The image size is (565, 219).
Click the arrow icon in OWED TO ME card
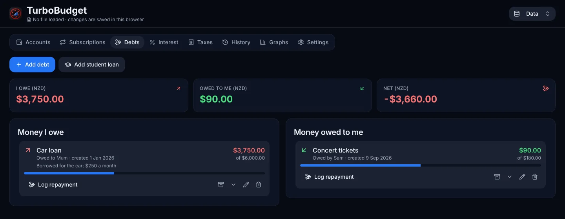coord(362,88)
